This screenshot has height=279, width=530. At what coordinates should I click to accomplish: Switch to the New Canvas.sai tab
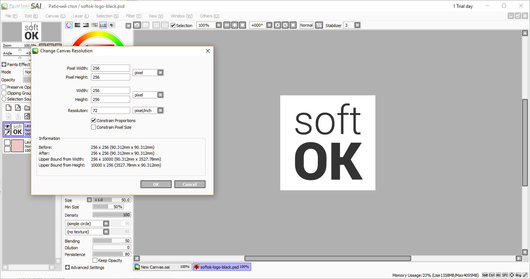[x=162, y=267]
